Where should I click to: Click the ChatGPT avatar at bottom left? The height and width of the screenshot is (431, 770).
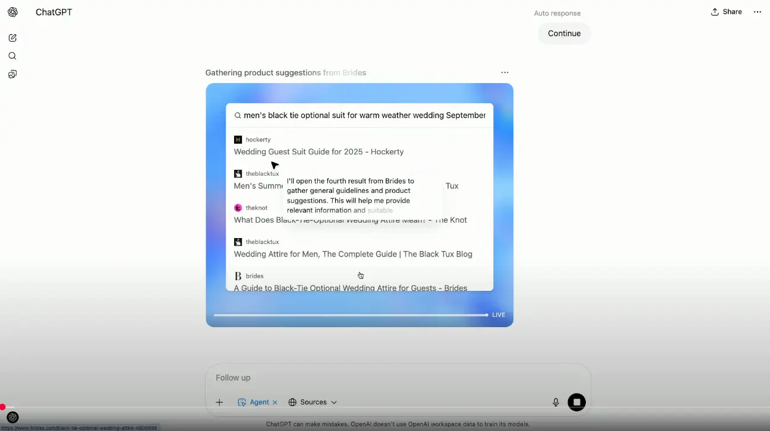click(12, 417)
